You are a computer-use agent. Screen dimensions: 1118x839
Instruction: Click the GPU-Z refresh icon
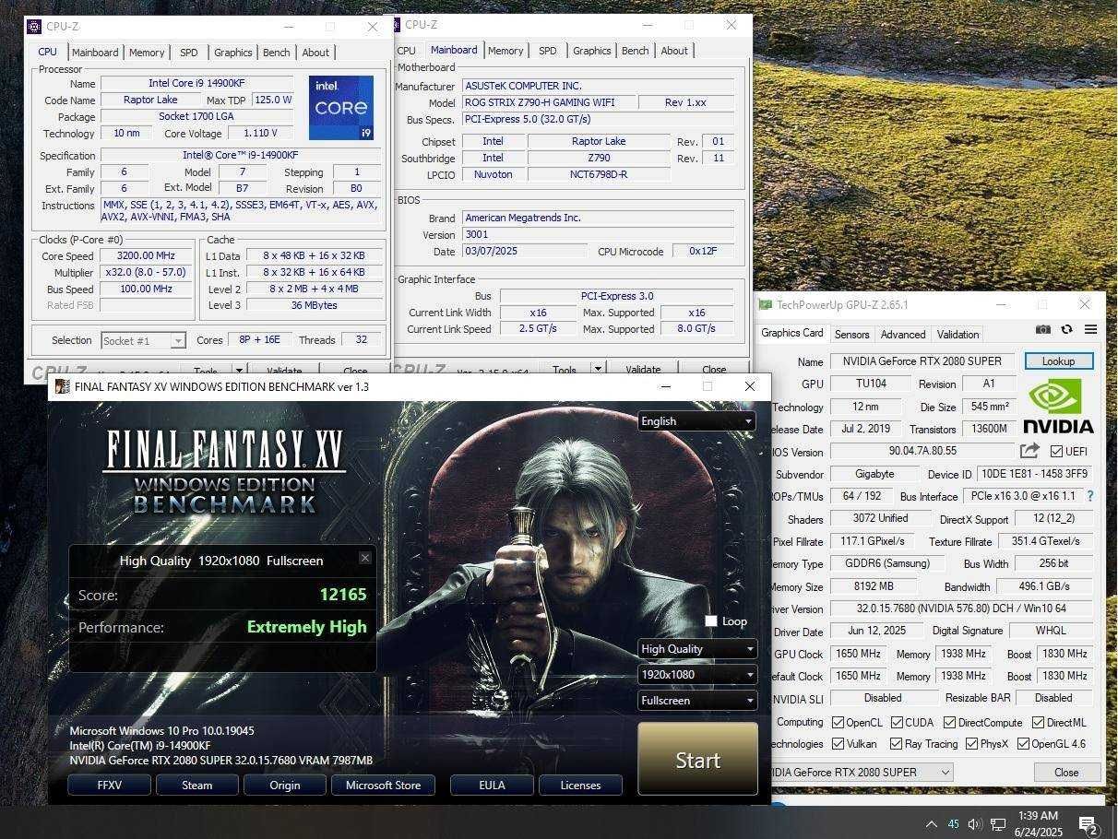coord(1067,329)
